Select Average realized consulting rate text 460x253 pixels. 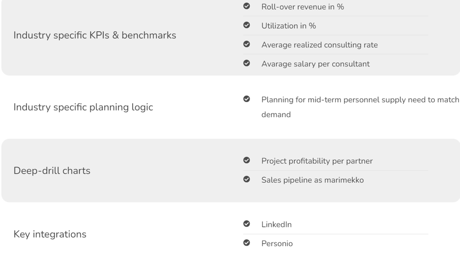point(320,45)
